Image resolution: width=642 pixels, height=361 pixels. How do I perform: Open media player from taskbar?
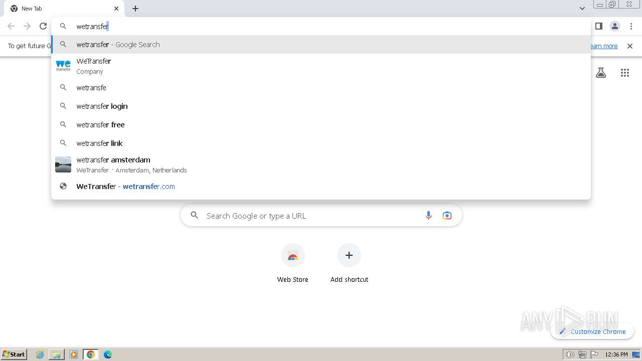tap(74, 354)
